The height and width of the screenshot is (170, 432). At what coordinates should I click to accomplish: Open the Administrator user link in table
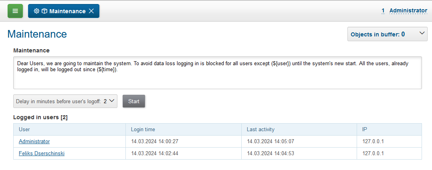(x=34, y=141)
